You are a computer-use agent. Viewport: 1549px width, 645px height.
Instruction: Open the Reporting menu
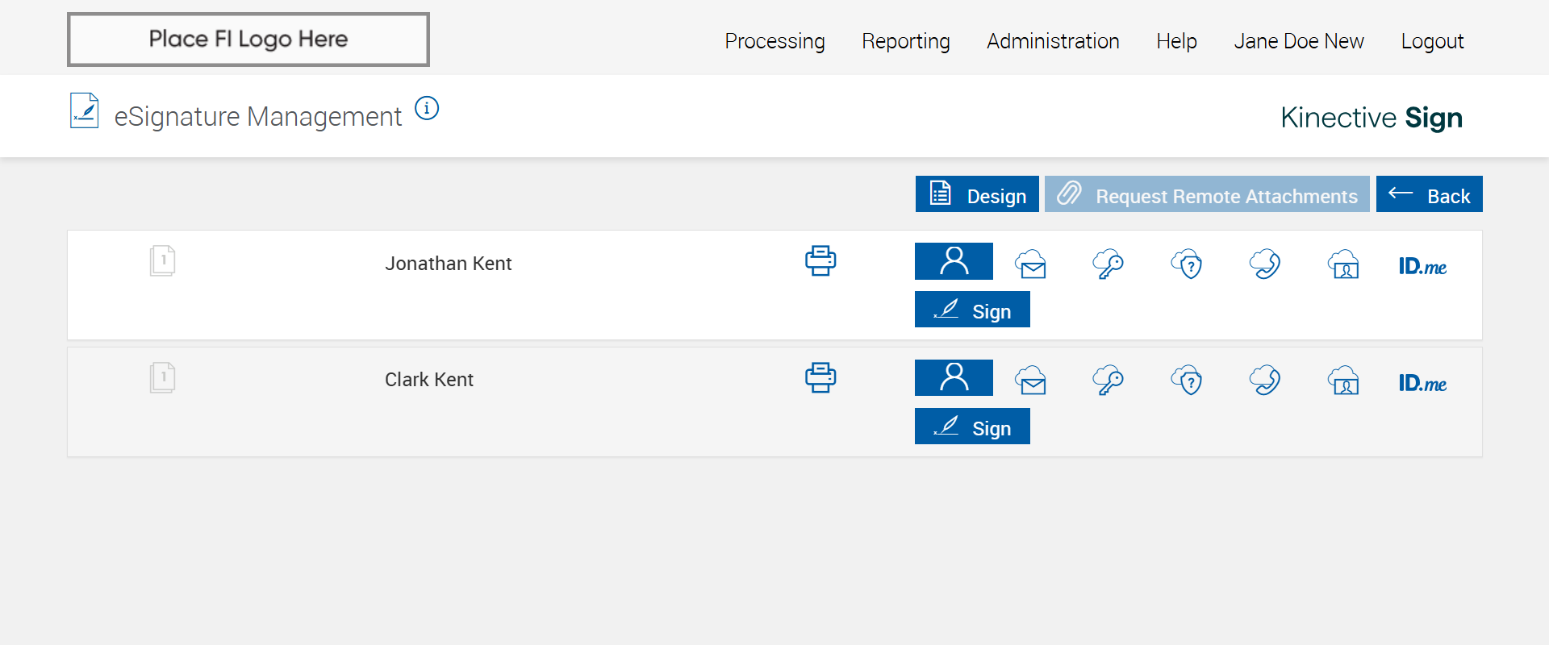coord(905,41)
